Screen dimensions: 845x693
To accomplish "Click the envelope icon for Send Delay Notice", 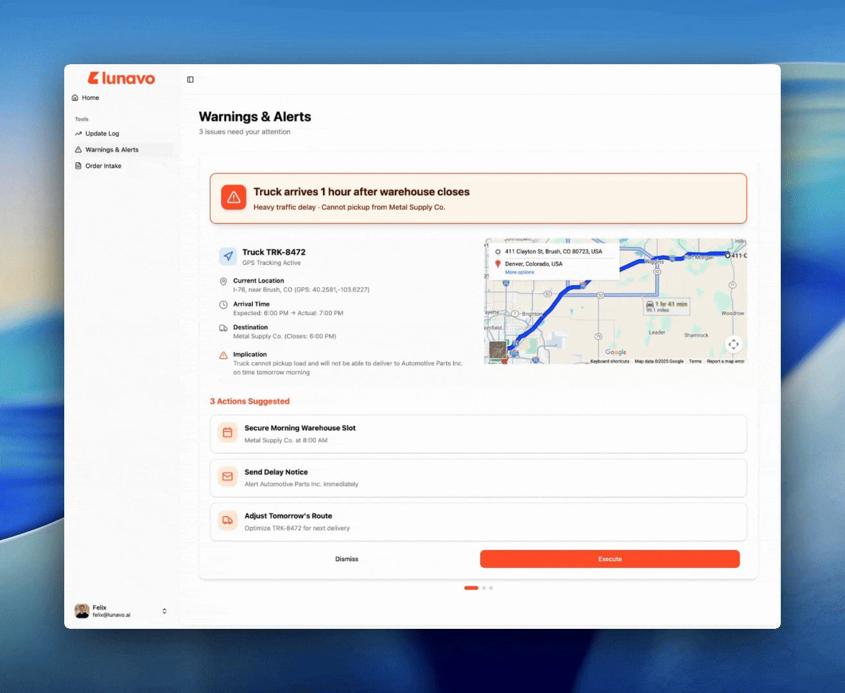I will [x=227, y=477].
